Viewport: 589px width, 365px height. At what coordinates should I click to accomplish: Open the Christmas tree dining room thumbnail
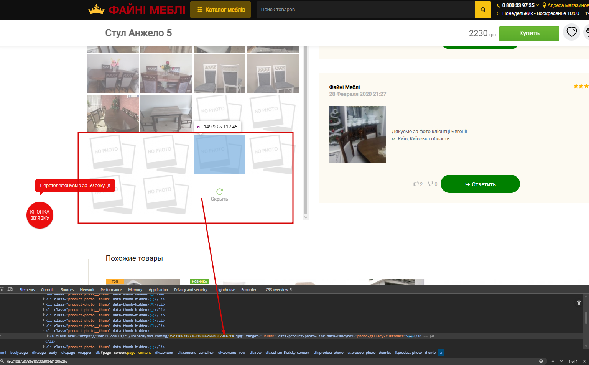tap(113, 113)
